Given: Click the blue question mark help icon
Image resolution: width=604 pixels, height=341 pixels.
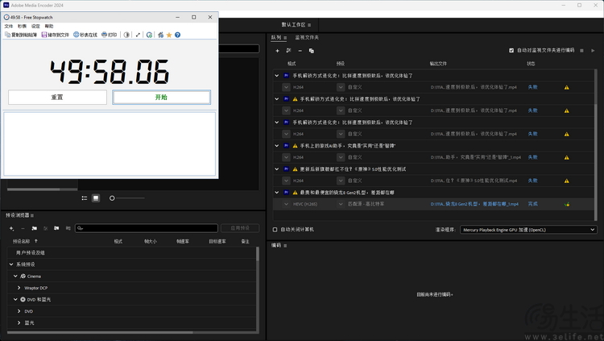Looking at the screenshot, I should point(178,35).
